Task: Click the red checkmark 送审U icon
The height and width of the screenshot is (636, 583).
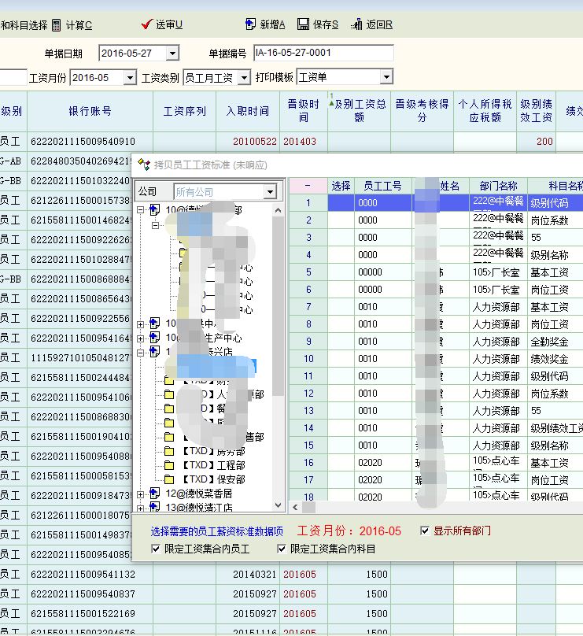Action: tap(146, 24)
